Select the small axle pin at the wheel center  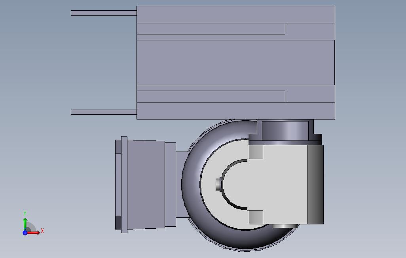point(218,184)
